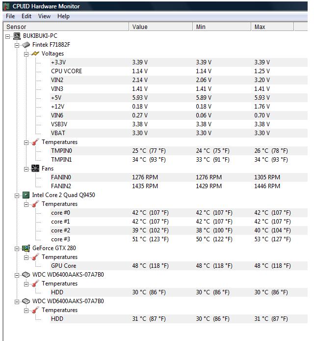Viewport: 314px width, 341px height.
Task: Click the BUKIBUKI-PC computer icon
Action: click(17, 36)
